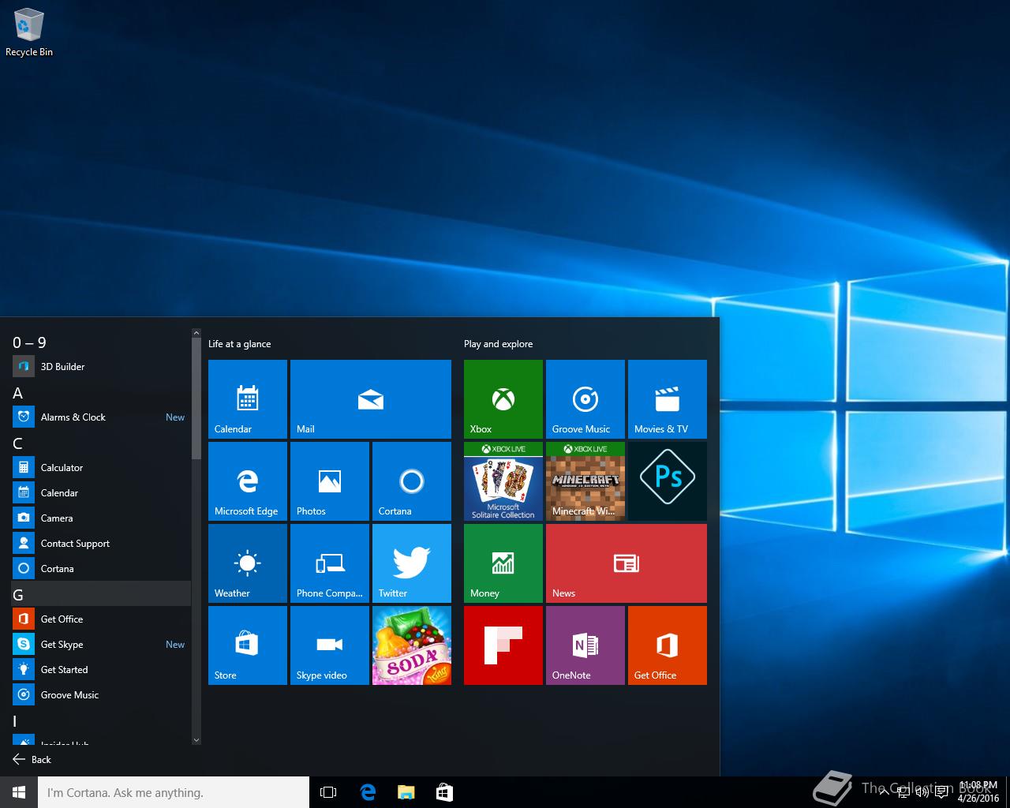Viewport: 1010px width, 808px height.
Task: Launch Microsoft Edge tile
Action: [248, 481]
